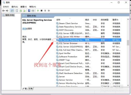Click the gear icon beside Spot Verifier

coord(57,53)
